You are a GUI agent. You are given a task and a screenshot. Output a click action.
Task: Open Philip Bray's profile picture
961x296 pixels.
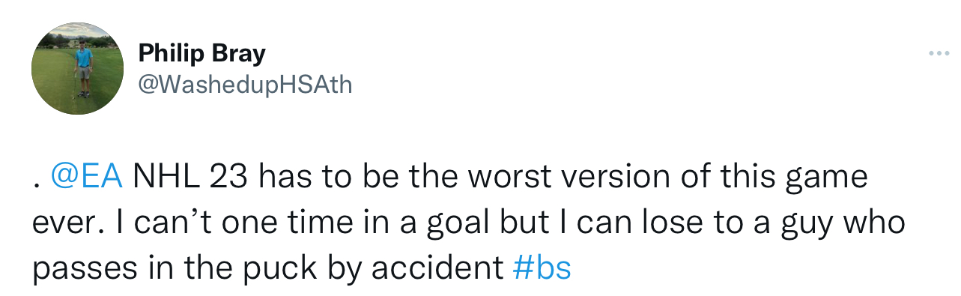[x=77, y=68]
